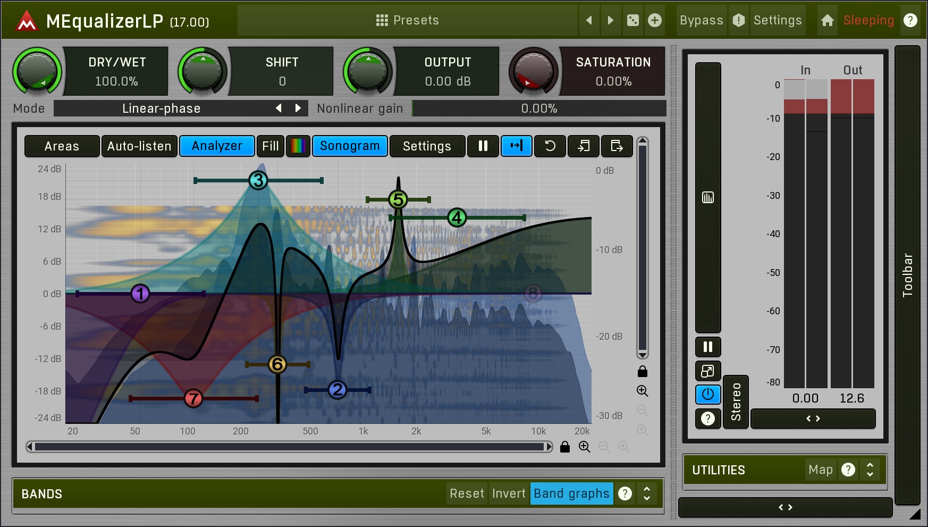This screenshot has height=527, width=928.
Task: Click the reset (undo arrow) graph icon
Action: 550,146
